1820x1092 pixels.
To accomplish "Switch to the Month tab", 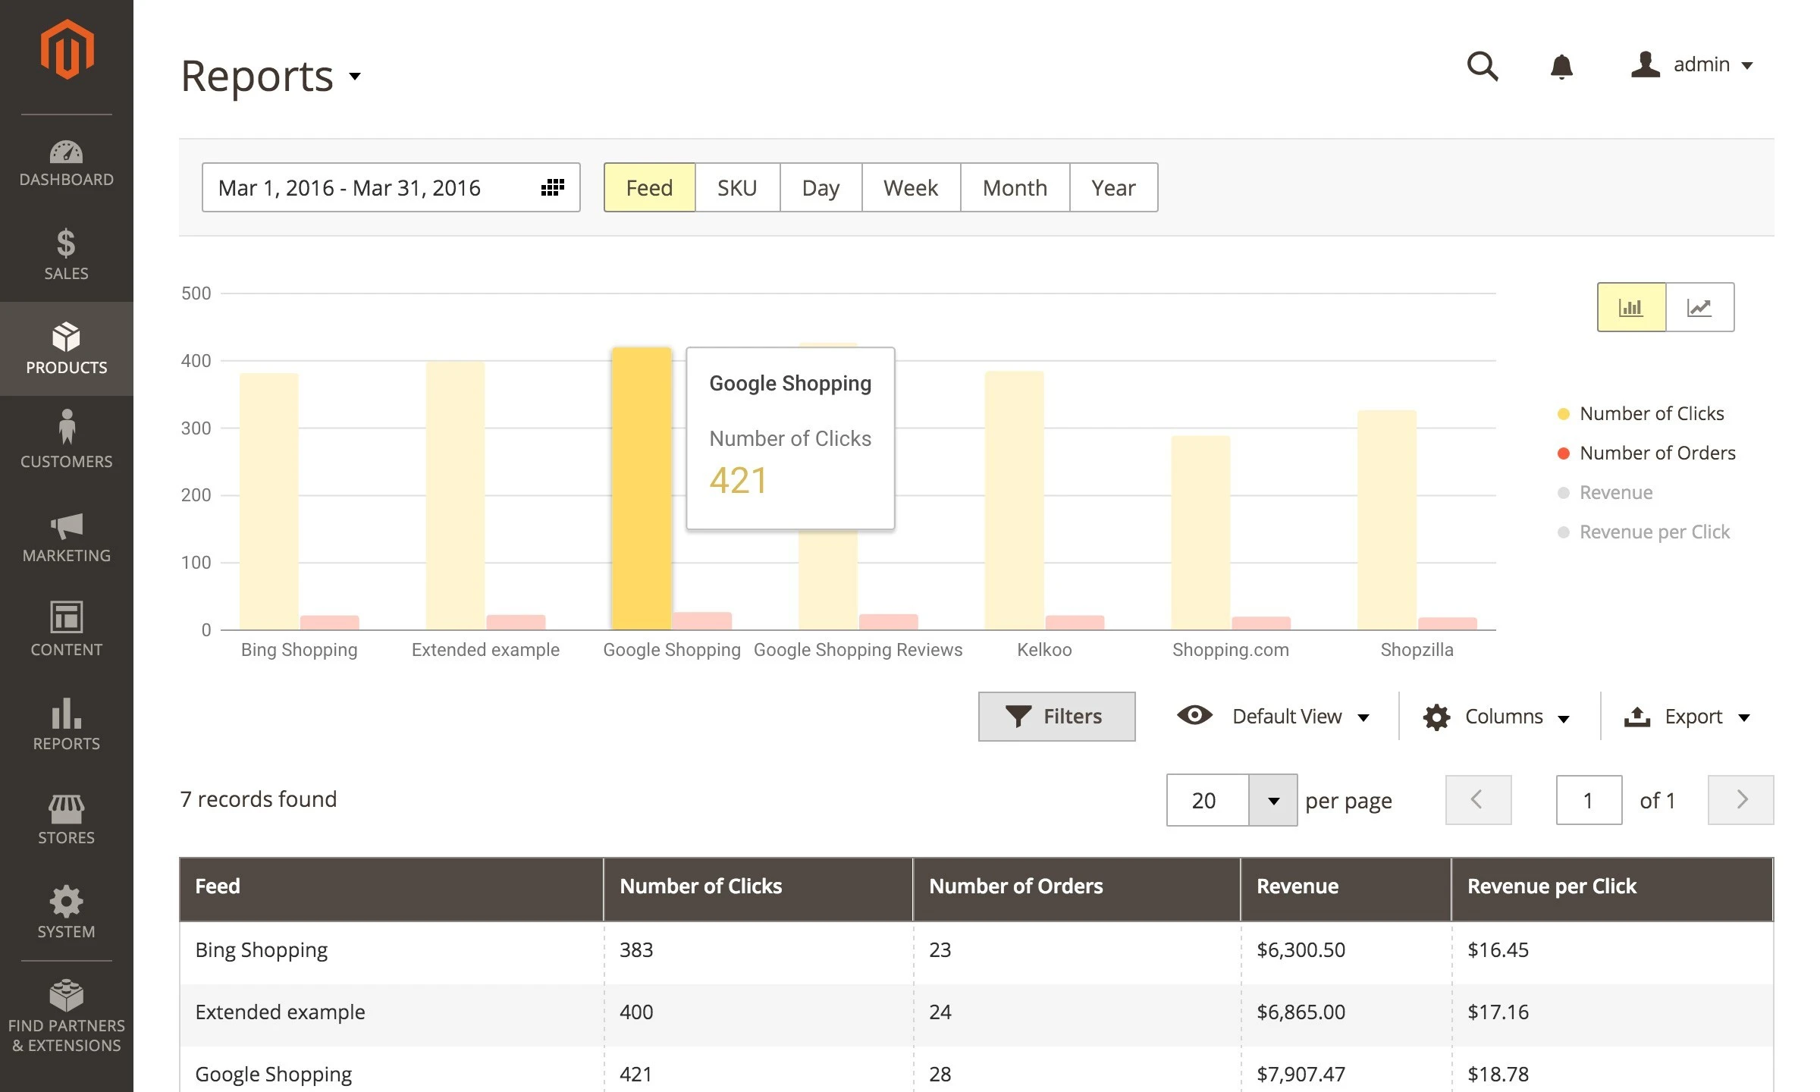I will [x=1015, y=187].
